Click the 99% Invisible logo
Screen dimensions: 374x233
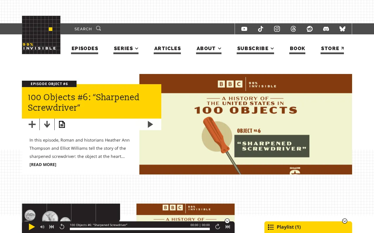click(41, 35)
